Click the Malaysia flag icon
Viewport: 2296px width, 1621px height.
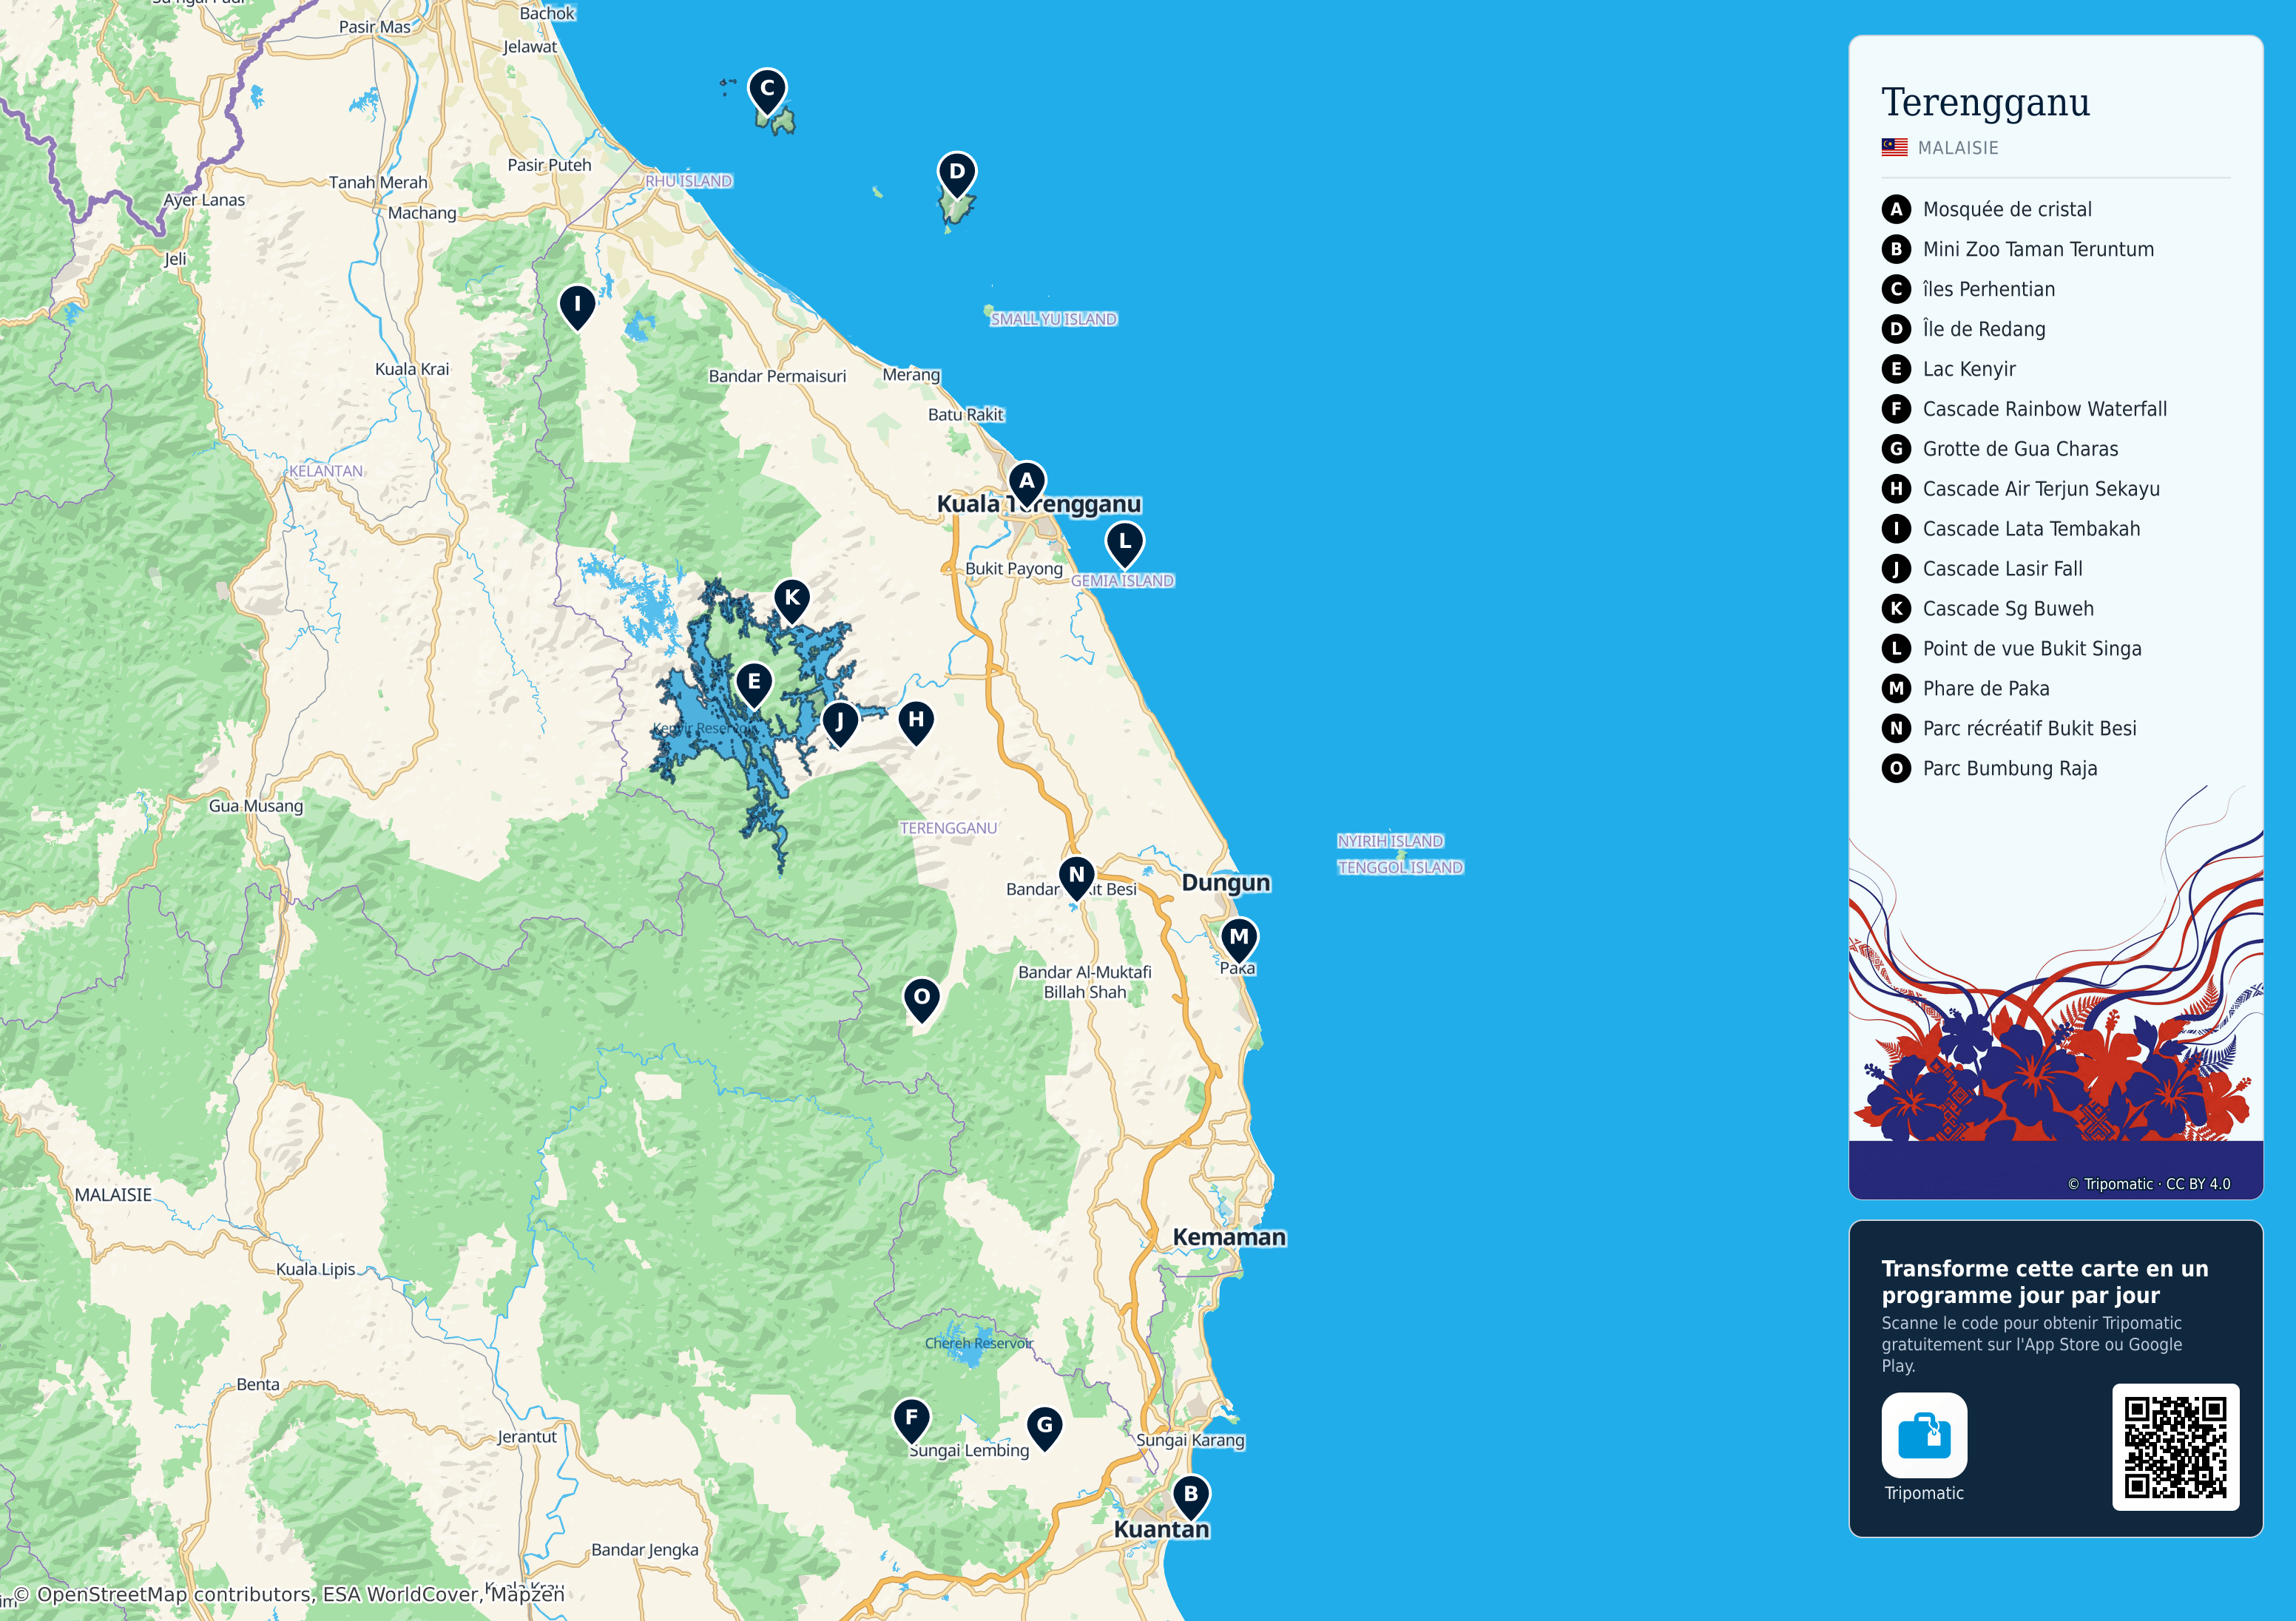[x=1894, y=147]
